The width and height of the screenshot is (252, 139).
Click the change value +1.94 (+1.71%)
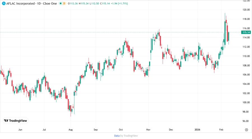119,3
